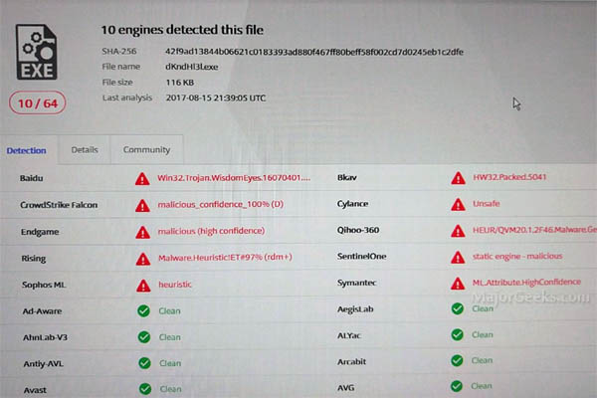
Task: Click the warning icon in the CrowdStrike Falcon row
Action: 142,205
